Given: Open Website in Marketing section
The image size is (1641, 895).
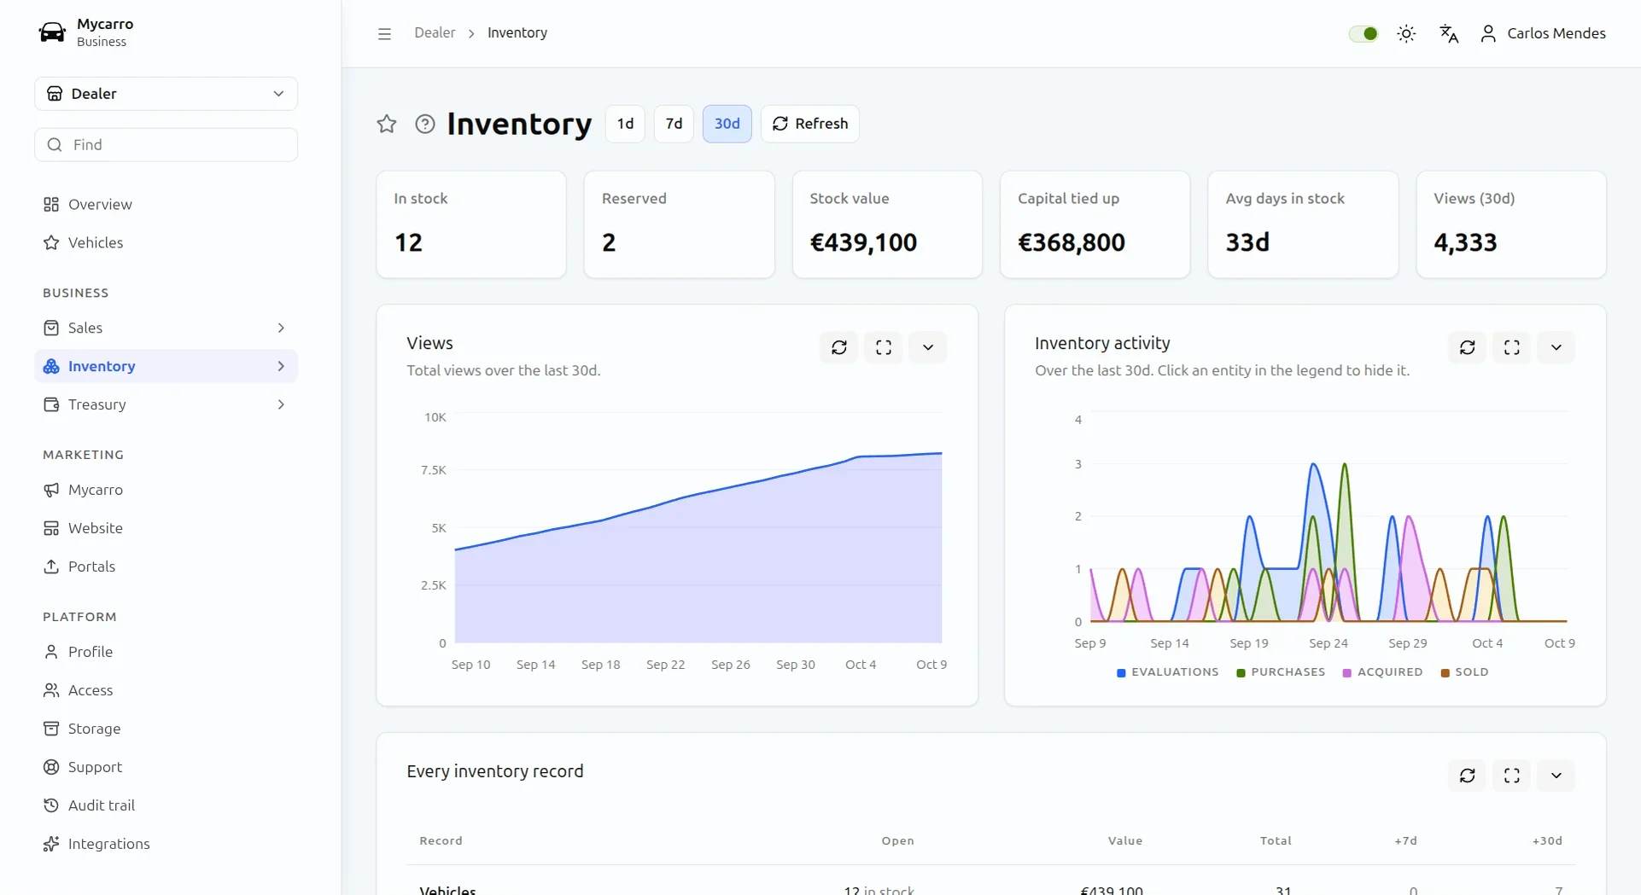Looking at the screenshot, I should point(166,528).
